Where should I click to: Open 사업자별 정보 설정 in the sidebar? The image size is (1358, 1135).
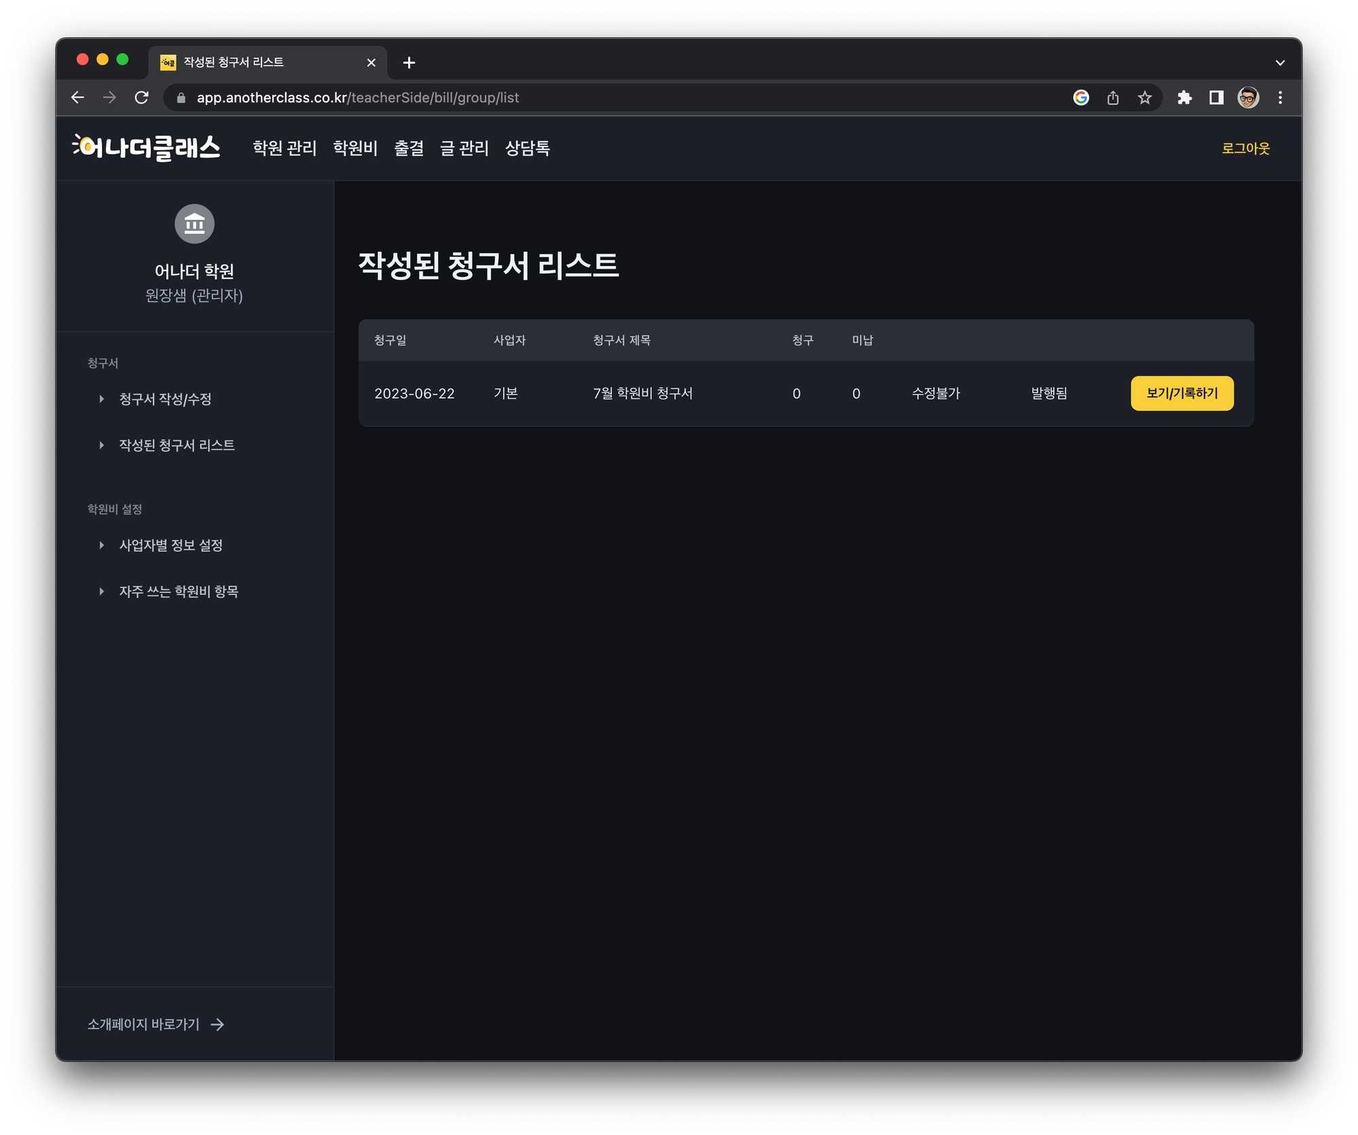(x=171, y=545)
